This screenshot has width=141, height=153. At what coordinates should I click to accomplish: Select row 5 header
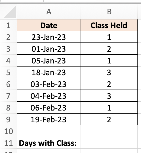pyautogui.click(x=8, y=72)
